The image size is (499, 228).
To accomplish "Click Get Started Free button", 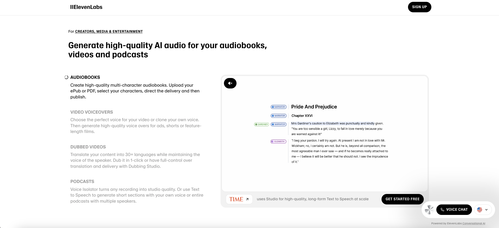I will 402,199.
